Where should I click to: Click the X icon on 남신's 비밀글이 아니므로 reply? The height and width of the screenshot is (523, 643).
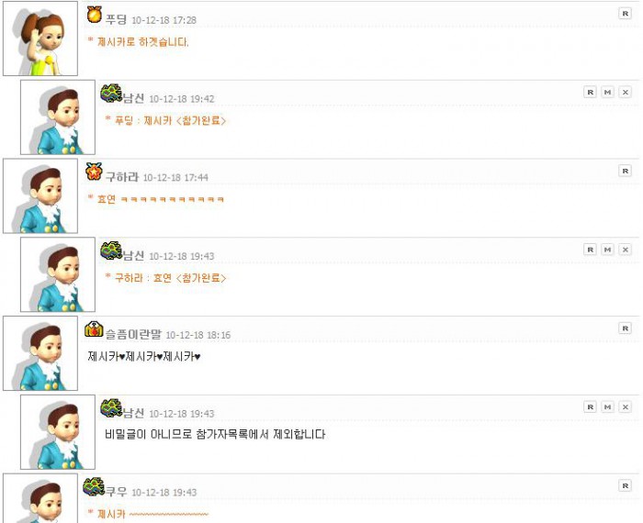(x=625, y=406)
